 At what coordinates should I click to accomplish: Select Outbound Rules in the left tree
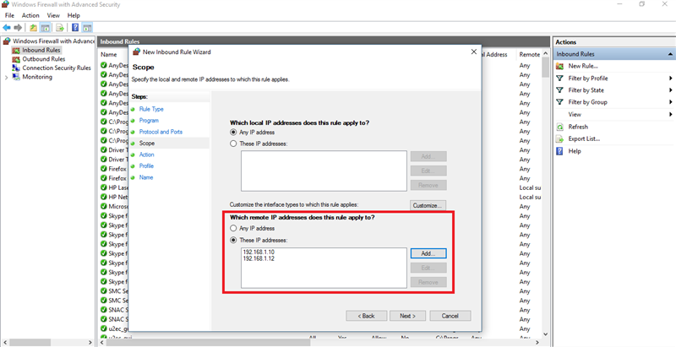[x=43, y=59]
